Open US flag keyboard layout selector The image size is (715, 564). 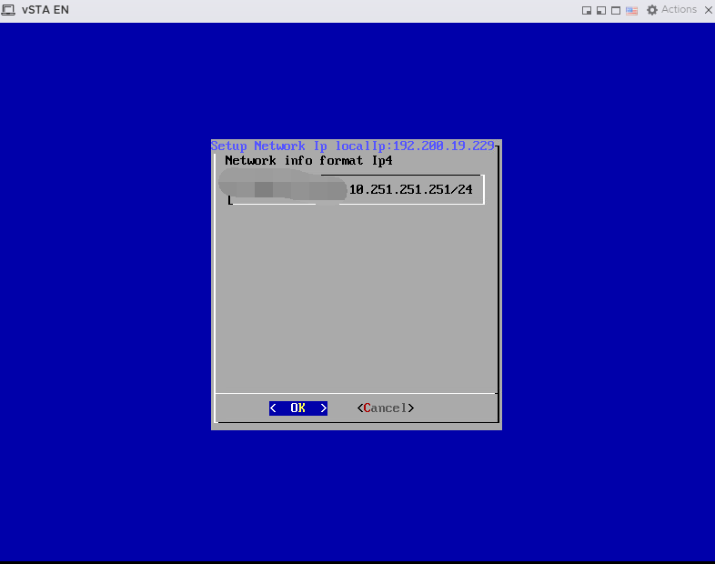click(x=631, y=10)
